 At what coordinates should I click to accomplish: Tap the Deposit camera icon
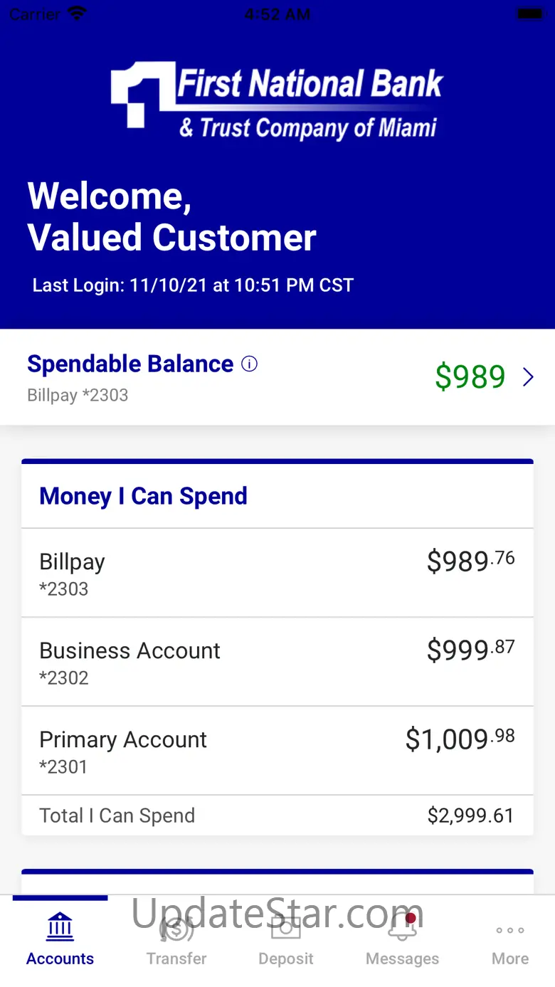(286, 928)
